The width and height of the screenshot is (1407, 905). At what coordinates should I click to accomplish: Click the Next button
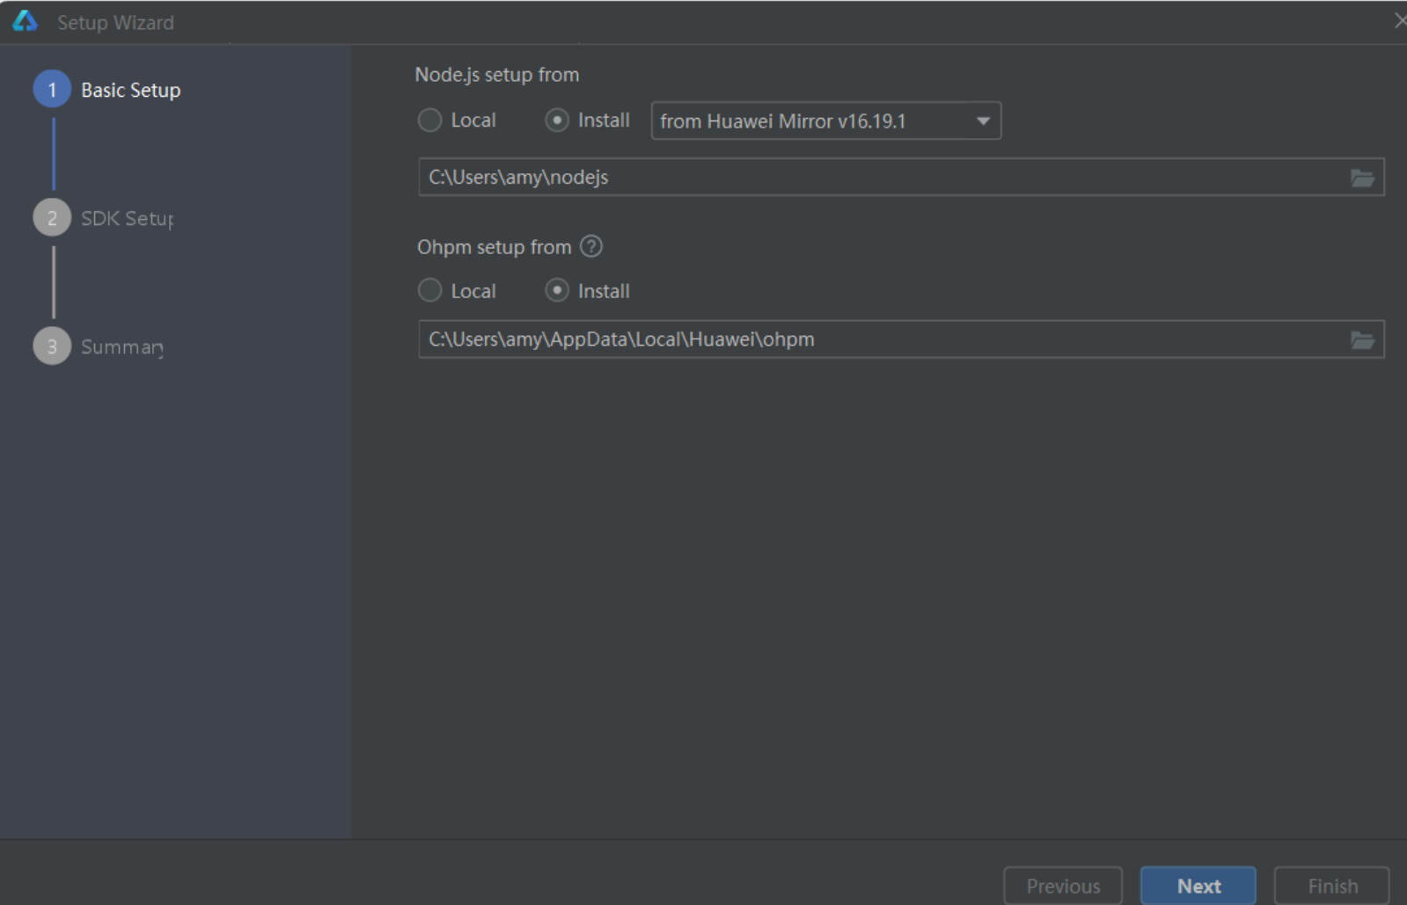[x=1198, y=886]
